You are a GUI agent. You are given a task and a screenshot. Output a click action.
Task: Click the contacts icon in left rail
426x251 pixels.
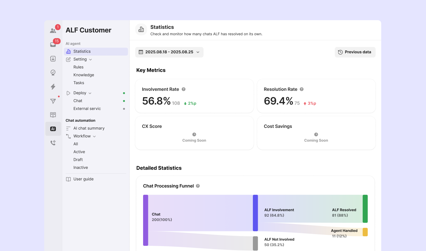pyautogui.click(x=53, y=59)
